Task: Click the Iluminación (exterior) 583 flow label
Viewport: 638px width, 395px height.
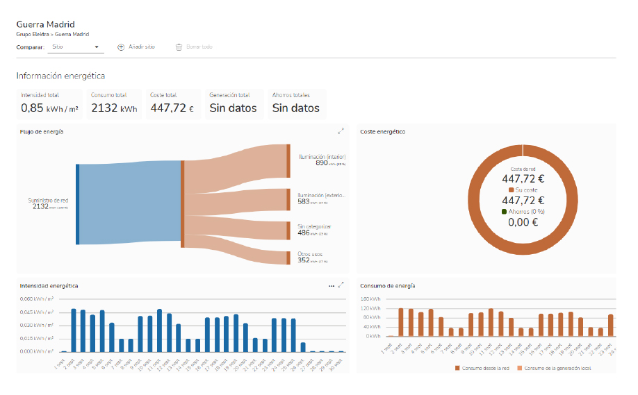Action: [x=321, y=199]
